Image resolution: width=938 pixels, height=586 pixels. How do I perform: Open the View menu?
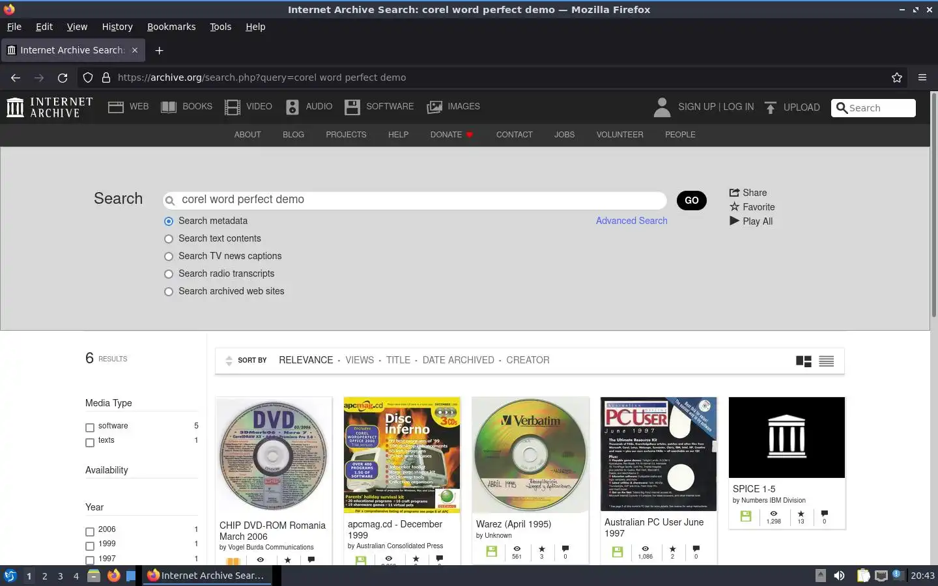tap(77, 27)
